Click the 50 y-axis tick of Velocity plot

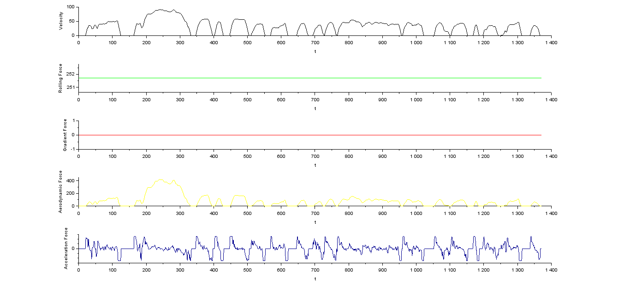[72, 21]
